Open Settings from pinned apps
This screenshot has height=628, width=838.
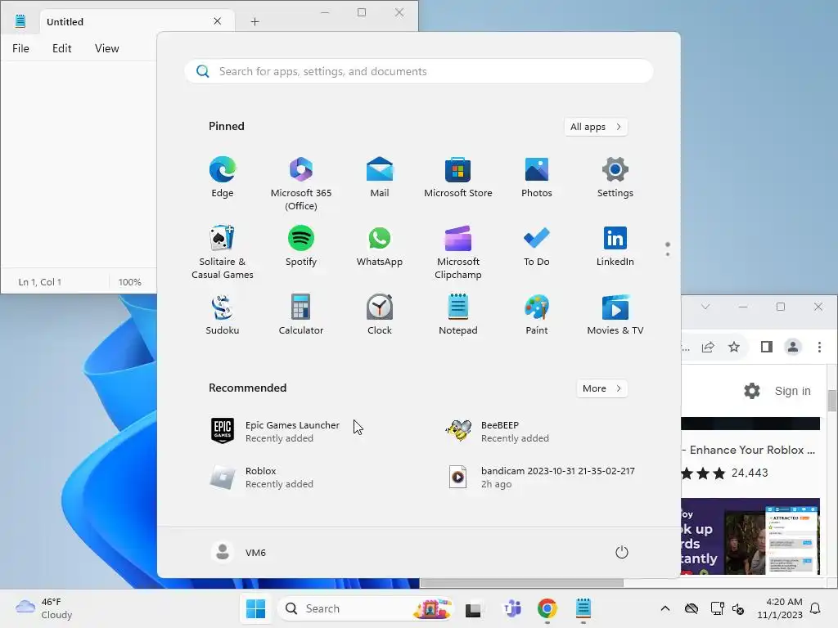pos(615,177)
